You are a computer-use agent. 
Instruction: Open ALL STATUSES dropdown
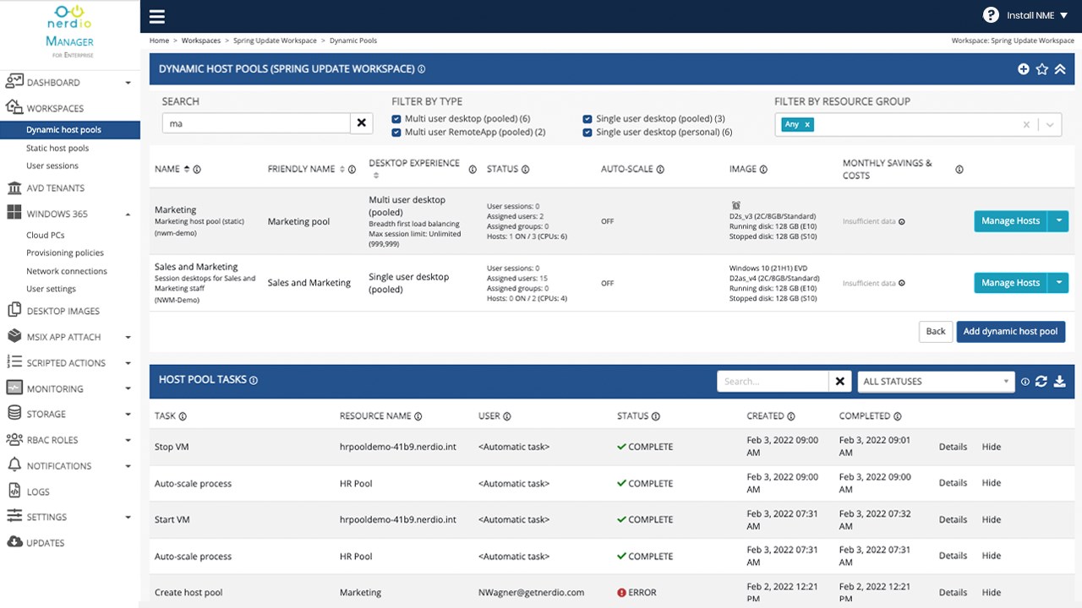pos(935,382)
